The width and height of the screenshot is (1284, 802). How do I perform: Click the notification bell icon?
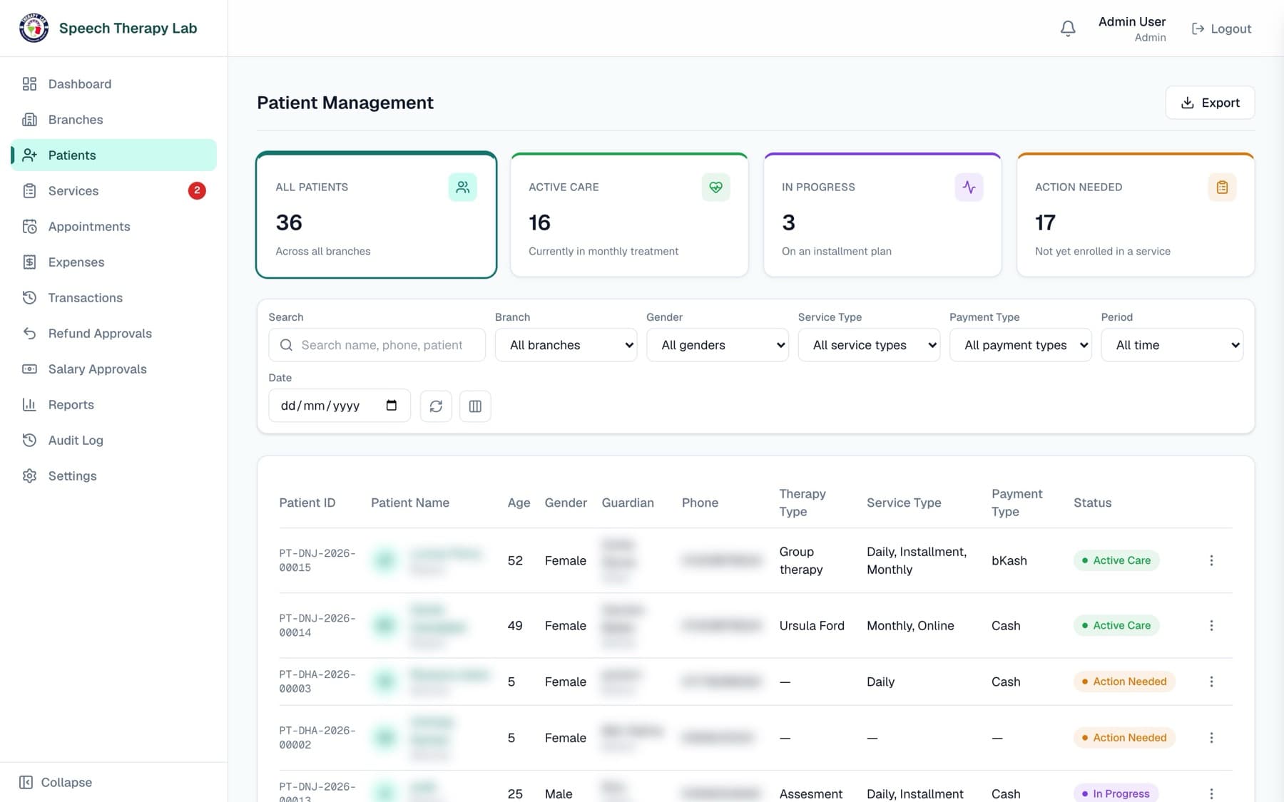pyautogui.click(x=1068, y=29)
